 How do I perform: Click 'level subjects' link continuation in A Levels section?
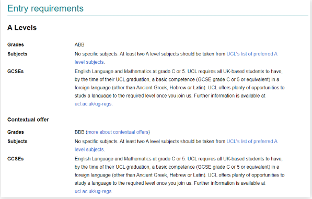[x=89, y=62]
